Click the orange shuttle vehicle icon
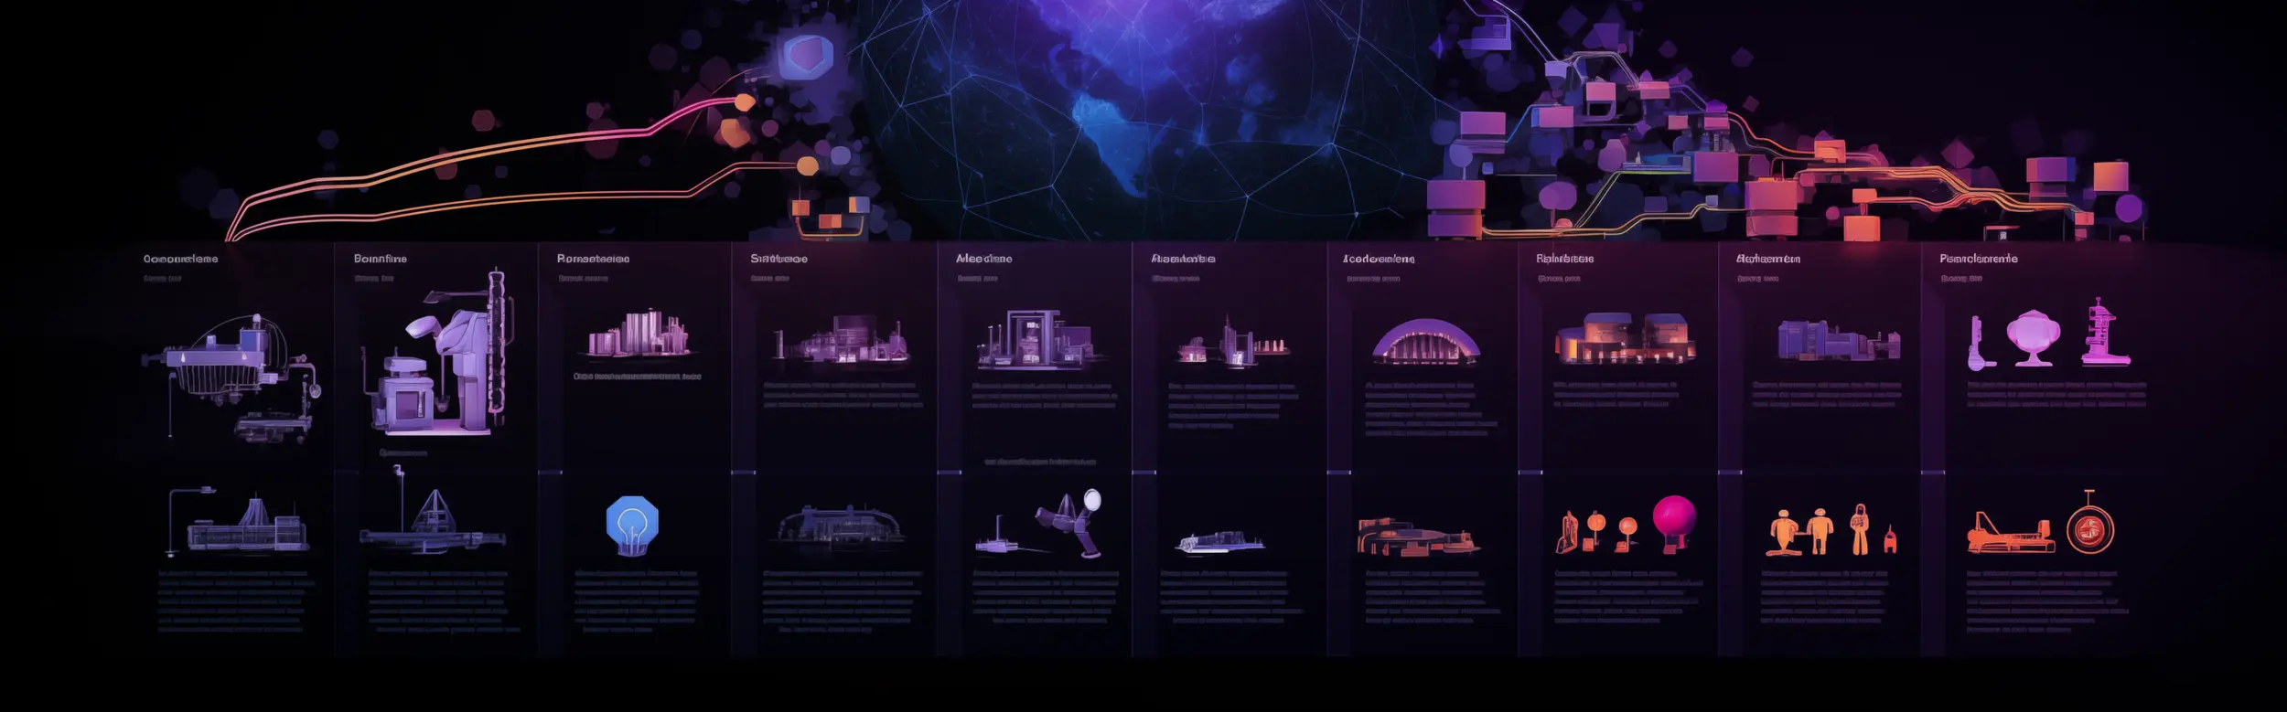This screenshot has height=712, width=2287. click(2011, 535)
